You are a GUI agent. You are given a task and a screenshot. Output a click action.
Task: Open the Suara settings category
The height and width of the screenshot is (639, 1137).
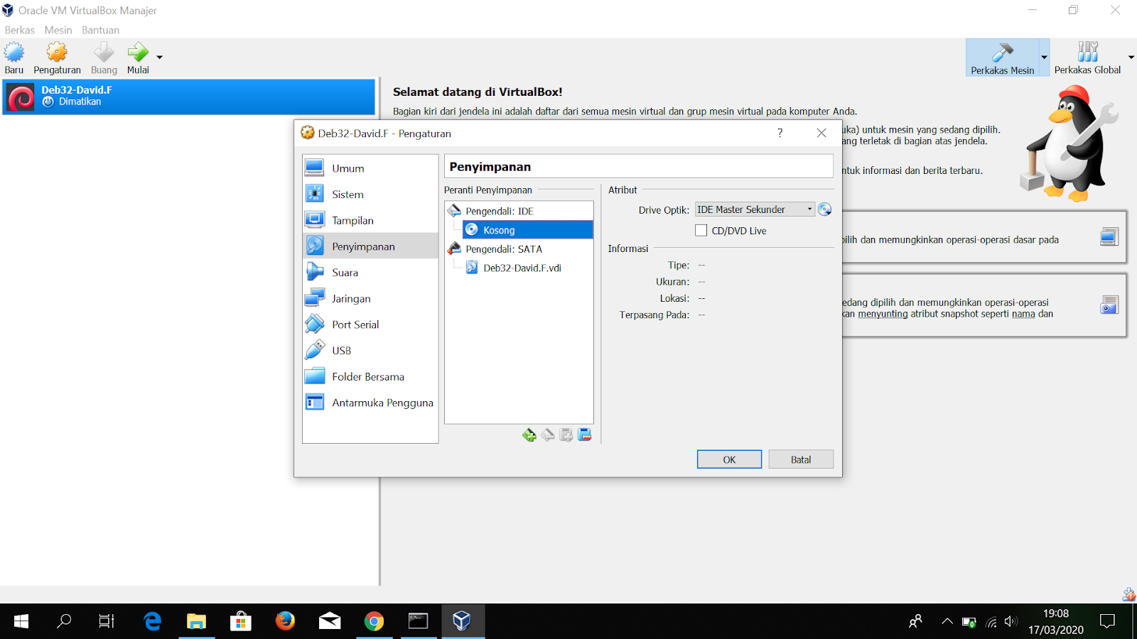(370, 273)
